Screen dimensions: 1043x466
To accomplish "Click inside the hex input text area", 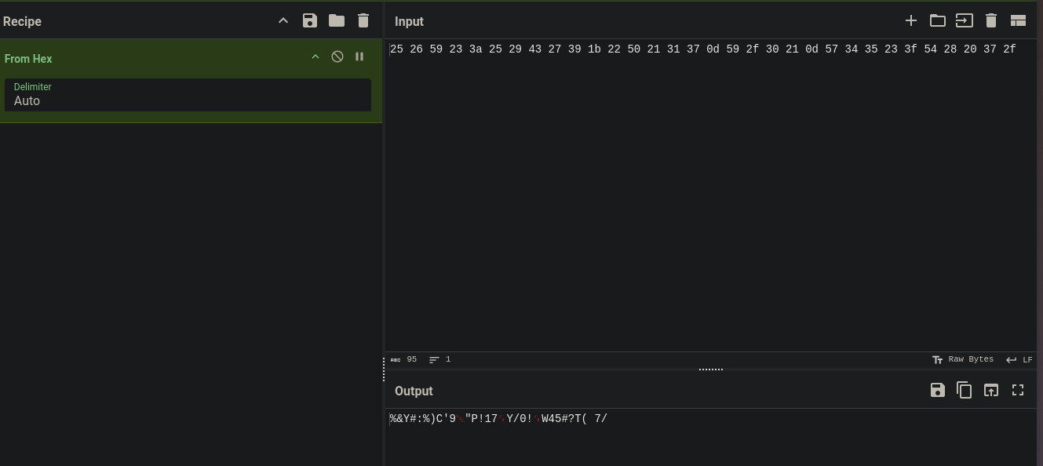I will click(x=710, y=196).
